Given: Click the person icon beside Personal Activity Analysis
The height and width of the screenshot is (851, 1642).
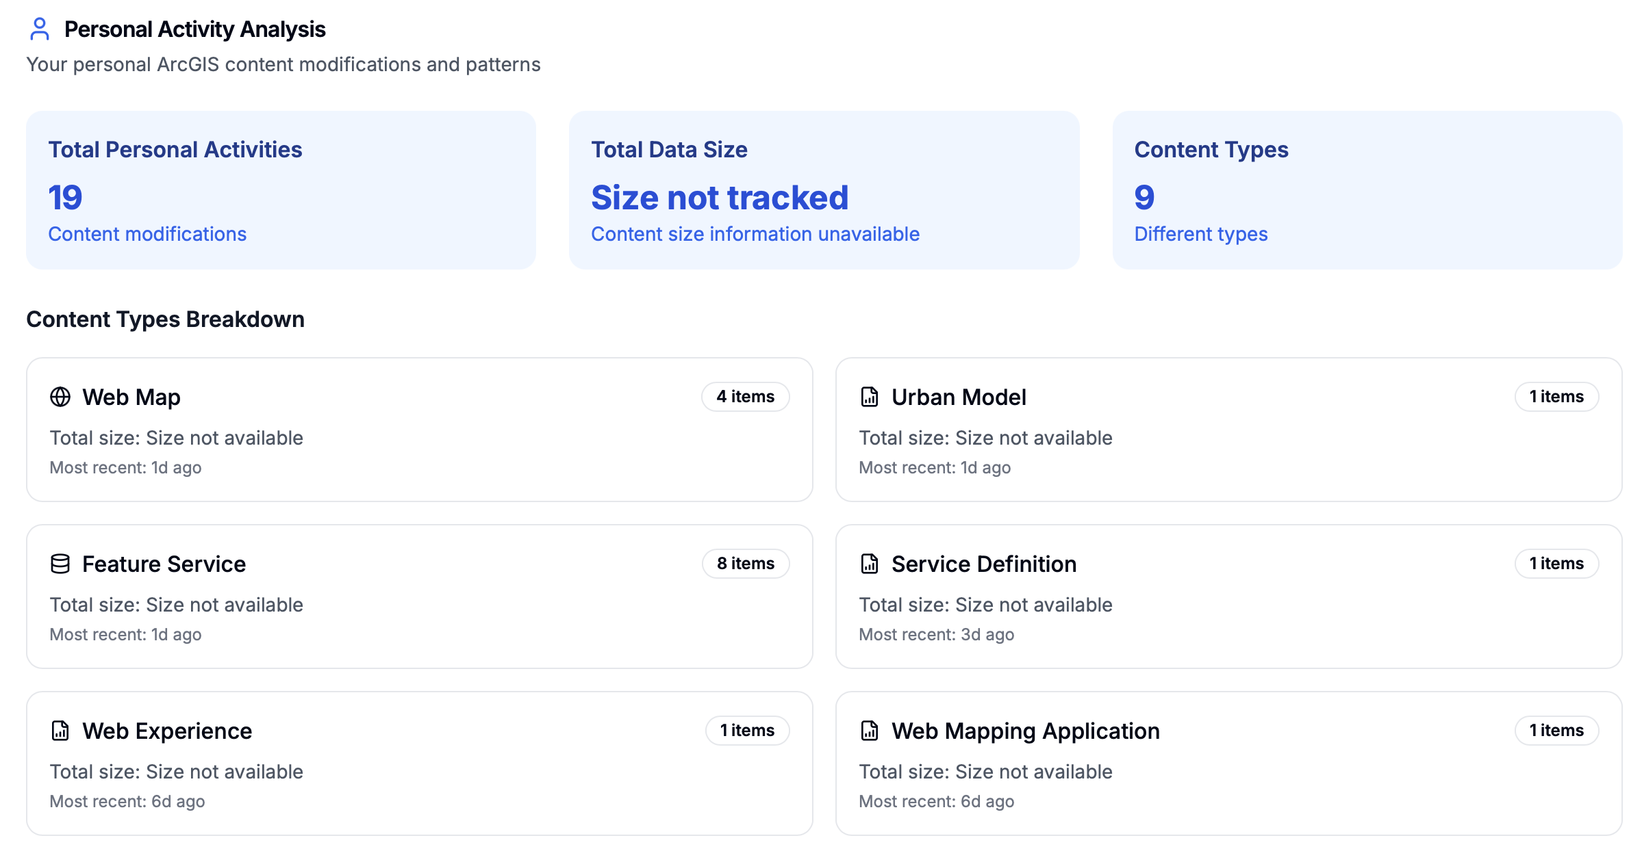Looking at the screenshot, I should tap(40, 29).
